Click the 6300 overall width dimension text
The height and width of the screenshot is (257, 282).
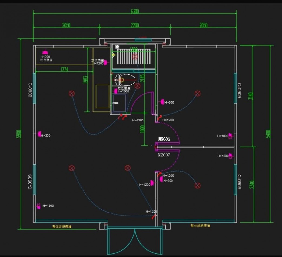135,11
